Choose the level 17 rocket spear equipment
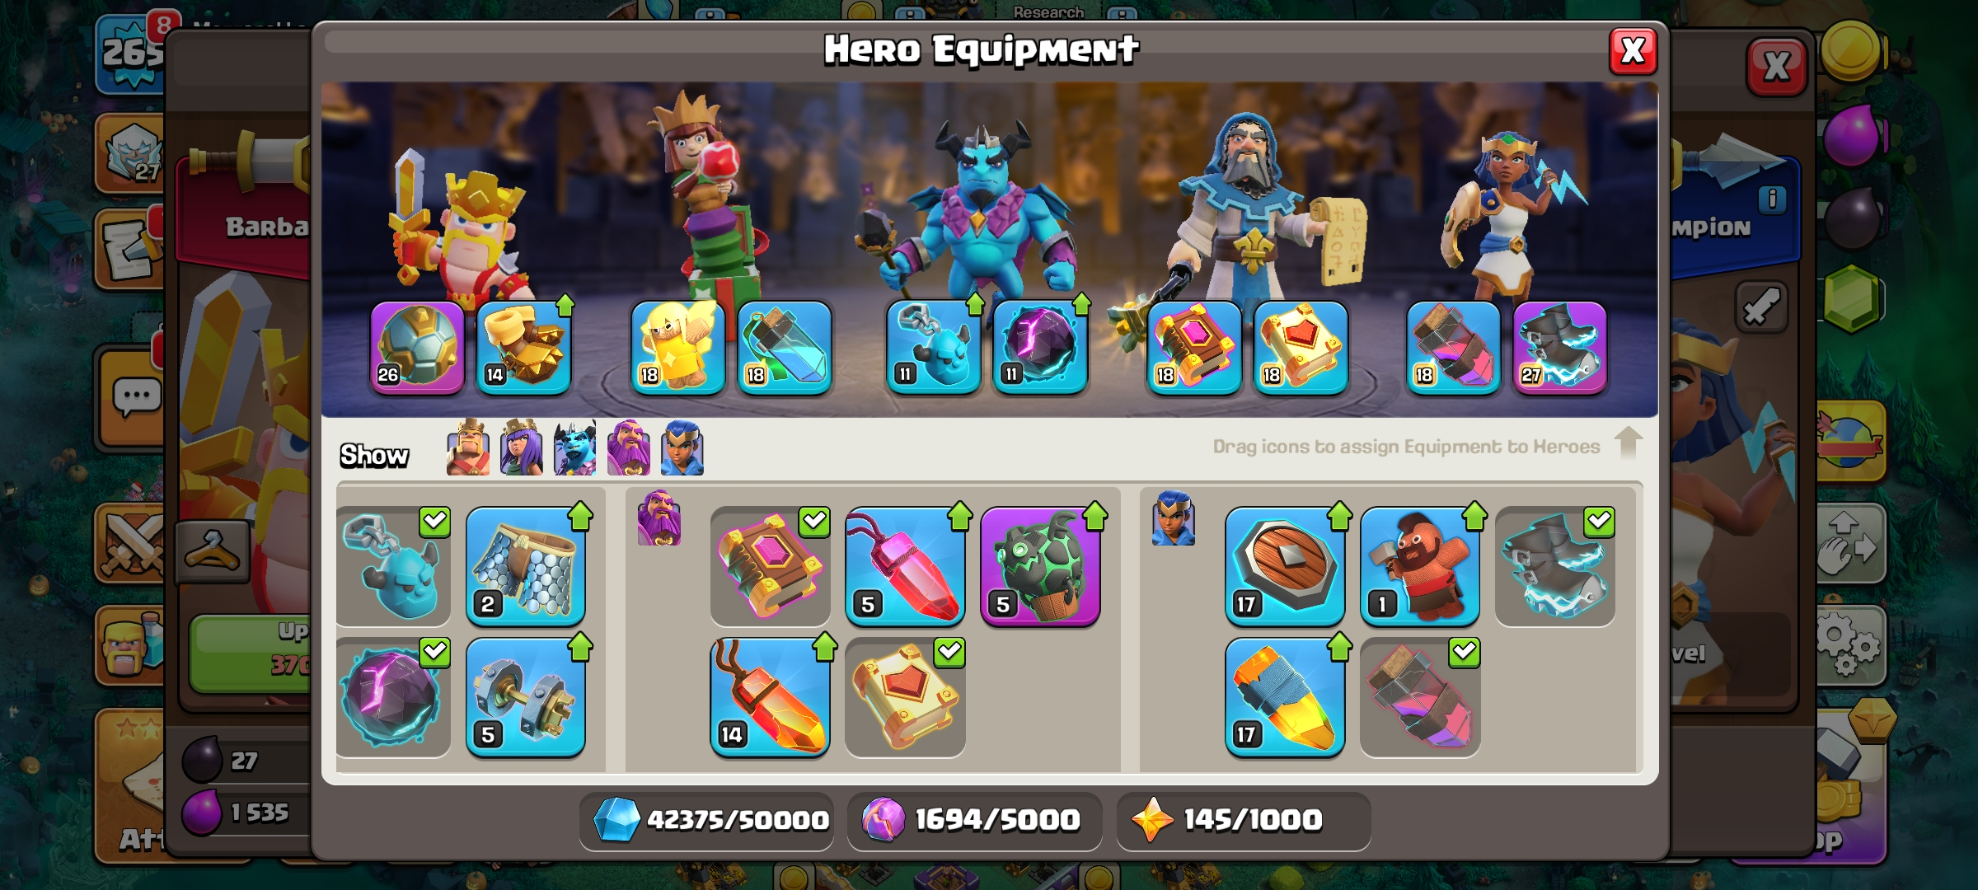The height and width of the screenshot is (890, 1978). [1285, 698]
